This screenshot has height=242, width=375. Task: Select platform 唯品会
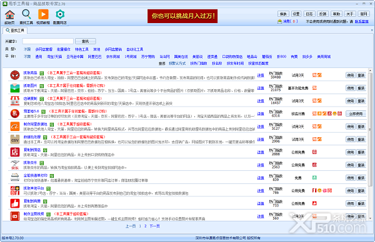tap(252, 57)
